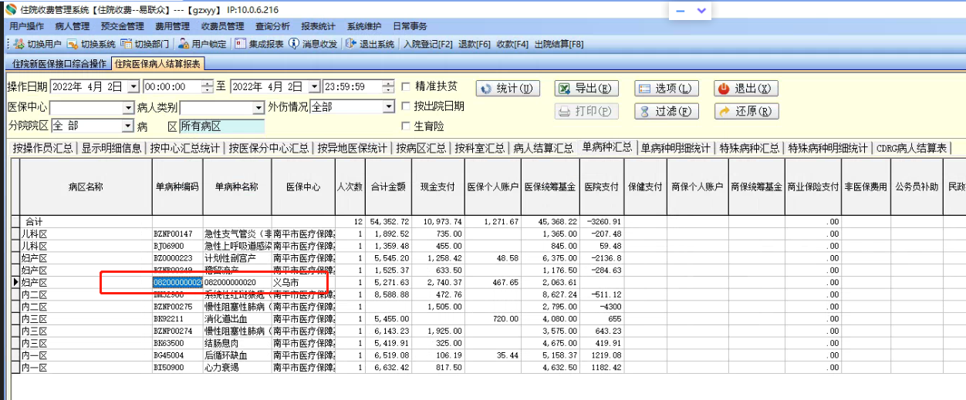Click the 切换用户 switch user icon
This screenshot has height=400, width=966.
pos(19,44)
